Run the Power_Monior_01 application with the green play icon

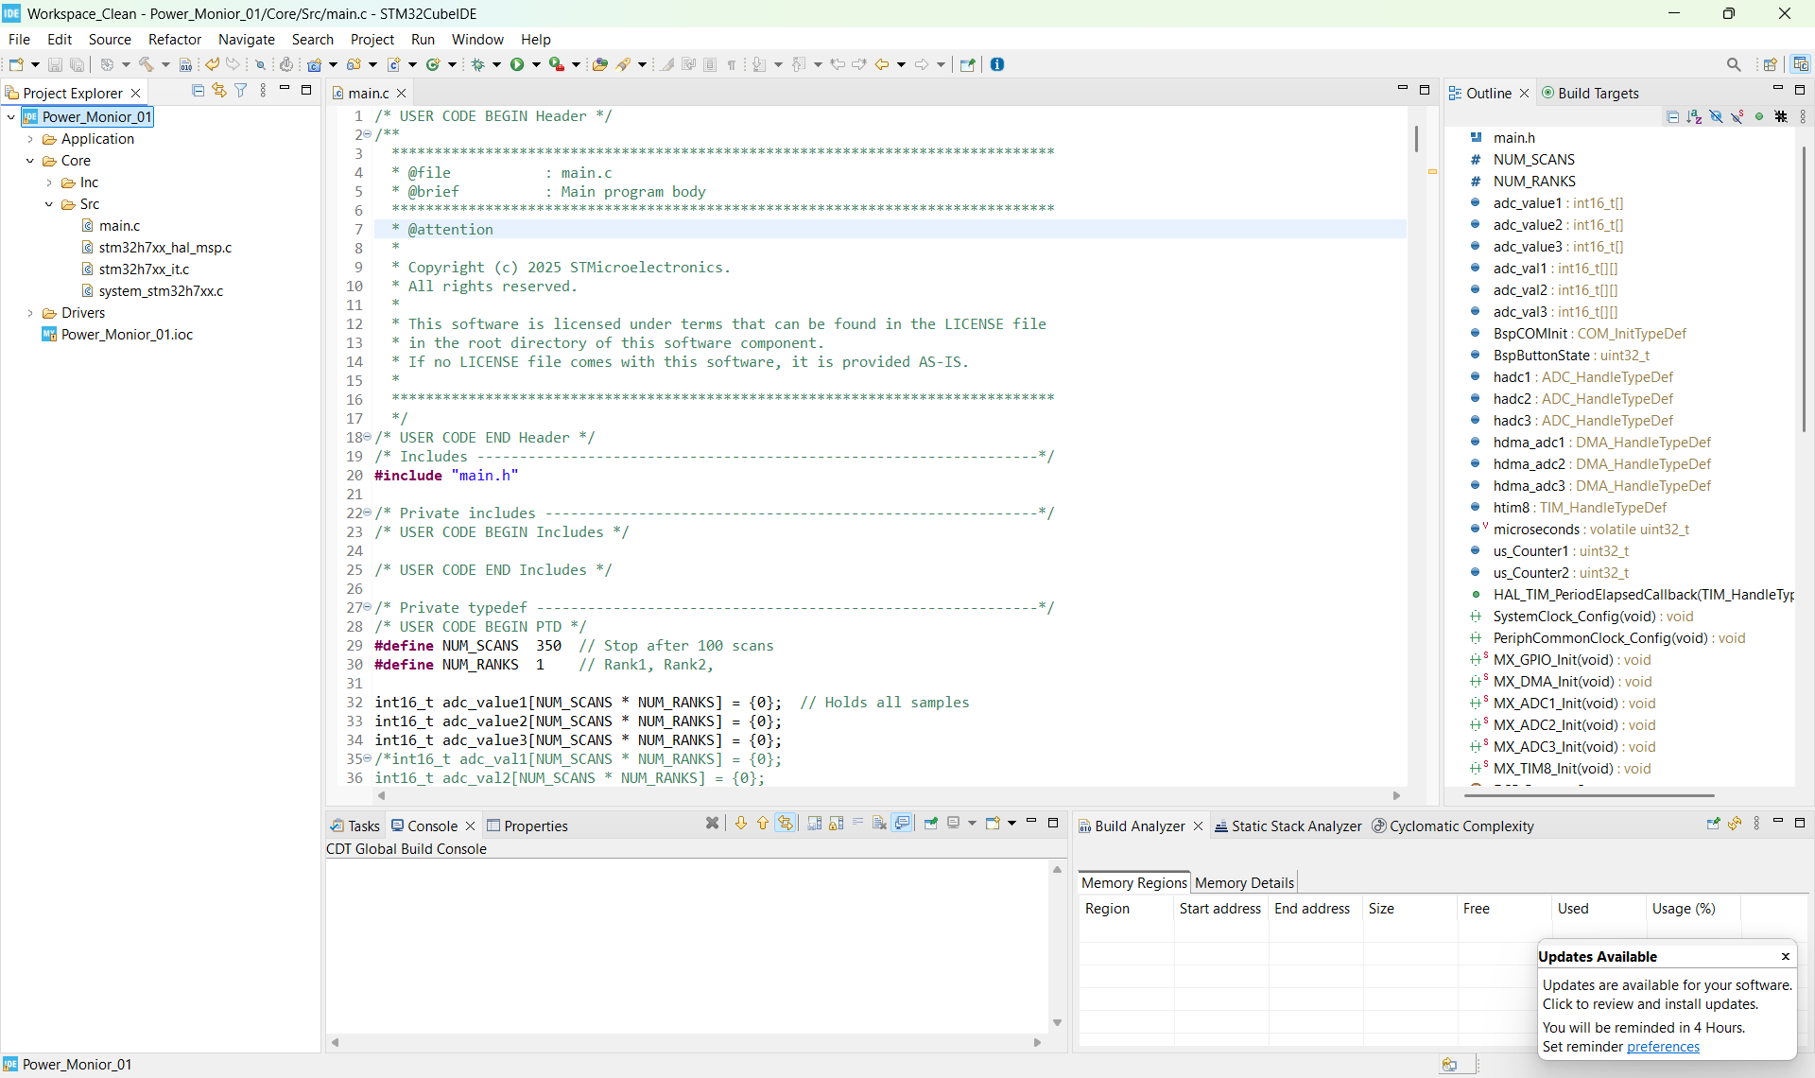[x=518, y=64]
